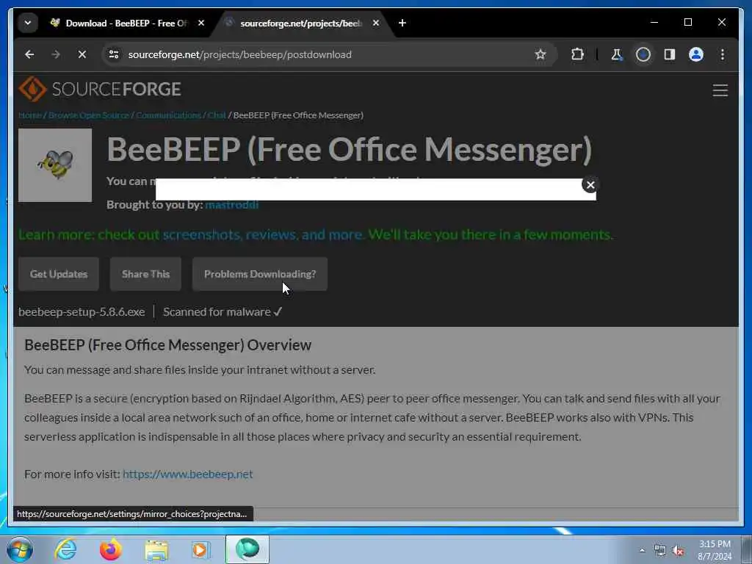This screenshot has height=564, width=752.
Task: Open the SourceForge hamburger menu
Action: click(x=720, y=90)
